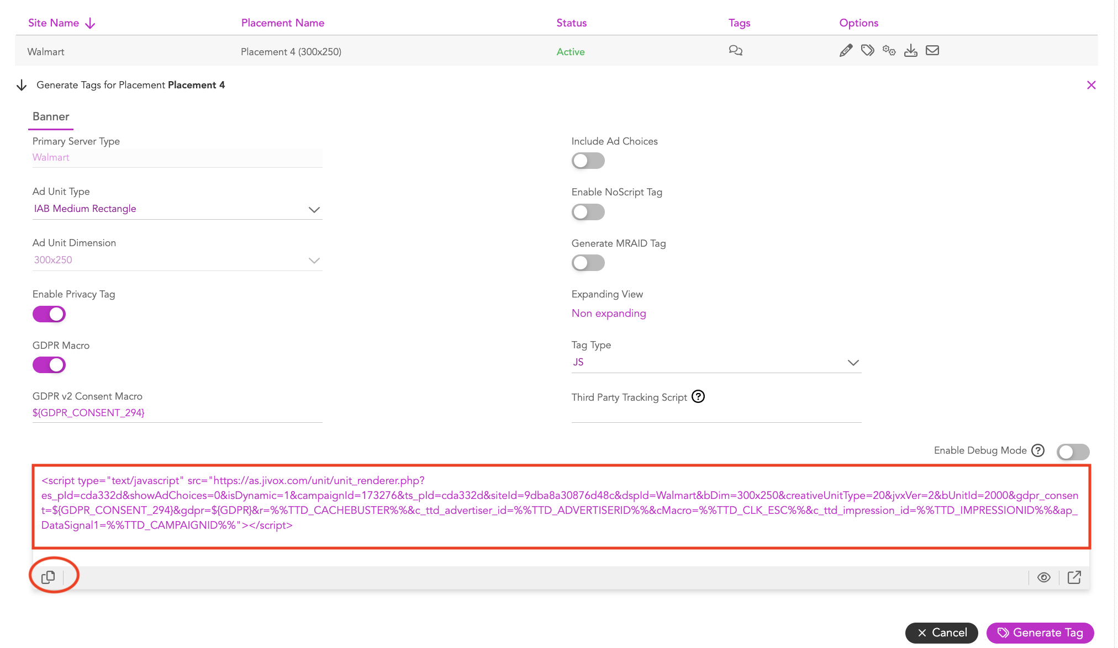The width and height of the screenshot is (1118, 648).
Task: Open the settings gears icon for Placement 4
Action: click(x=889, y=51)
